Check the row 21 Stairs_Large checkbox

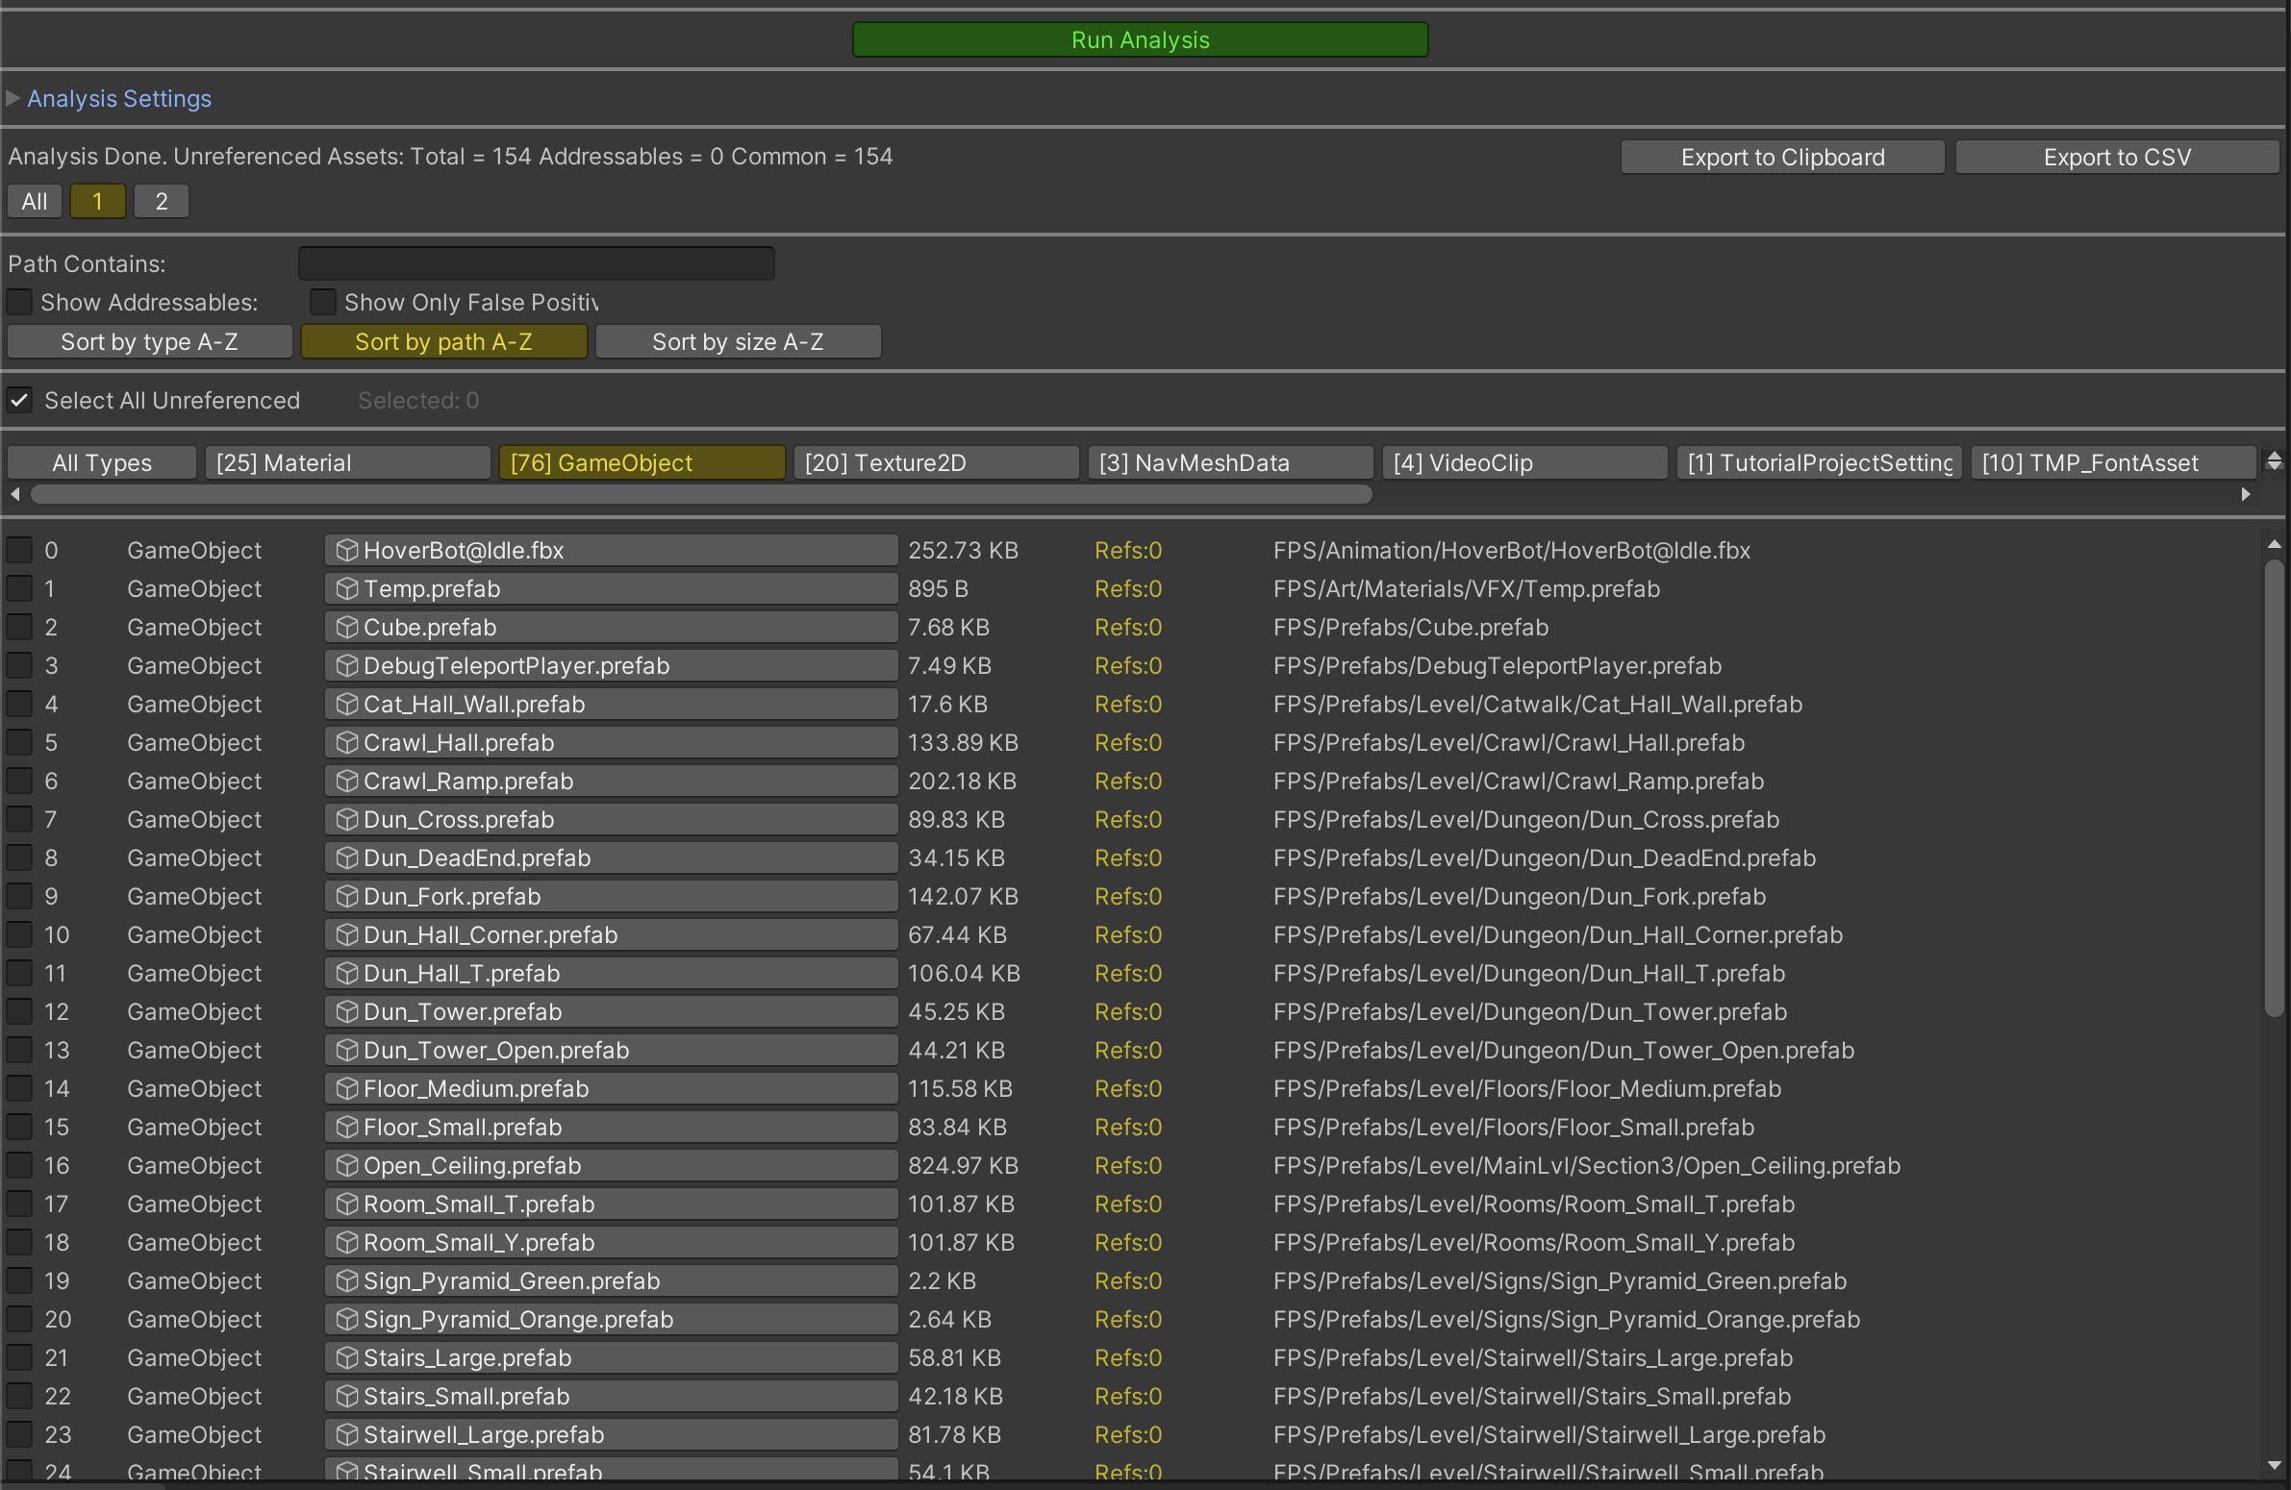19,1358
